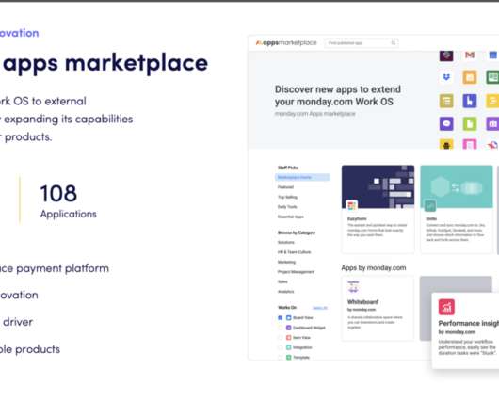Image resolution: width=499 pixels, height=417 pixels.
Task: Browse the HR & Team Culture category
Action: pyautogui.click(x=294, y=252)
